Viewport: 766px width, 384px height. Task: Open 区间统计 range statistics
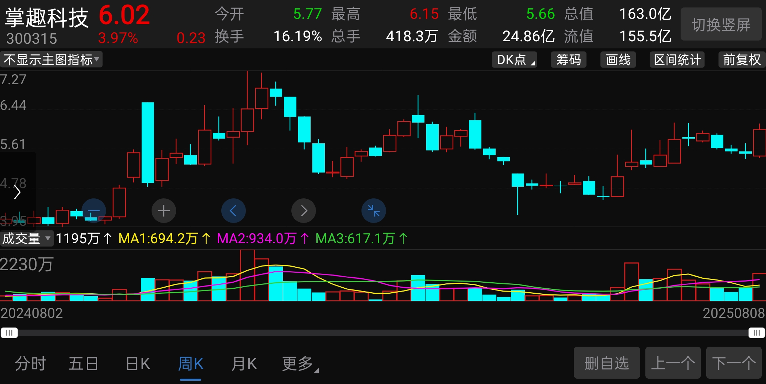point(677,59)
